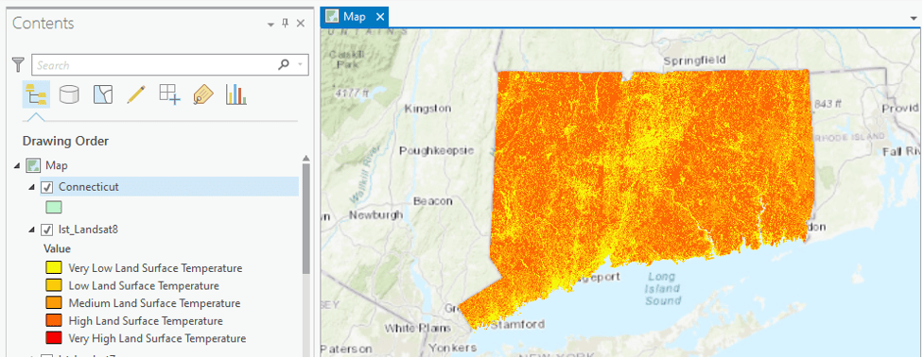The height and width of the screenshot is (358, 924).
Task: Select 'High Land Surface Temperature' label
Action: point(146,321)
